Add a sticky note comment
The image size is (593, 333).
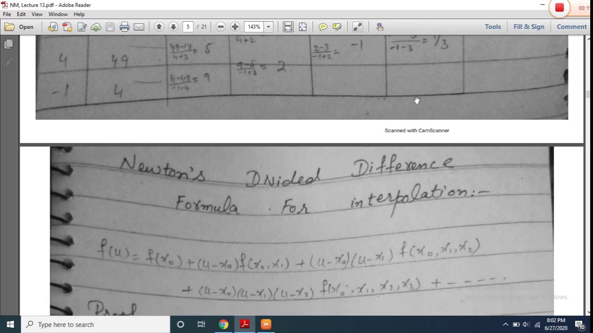[323, 27]
